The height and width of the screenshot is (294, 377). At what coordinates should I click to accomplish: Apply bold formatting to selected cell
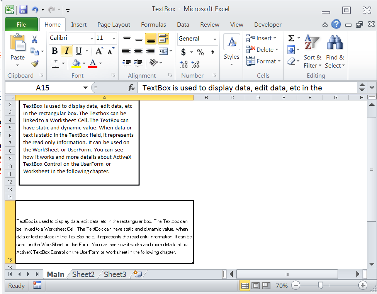(x=54, y=51)
